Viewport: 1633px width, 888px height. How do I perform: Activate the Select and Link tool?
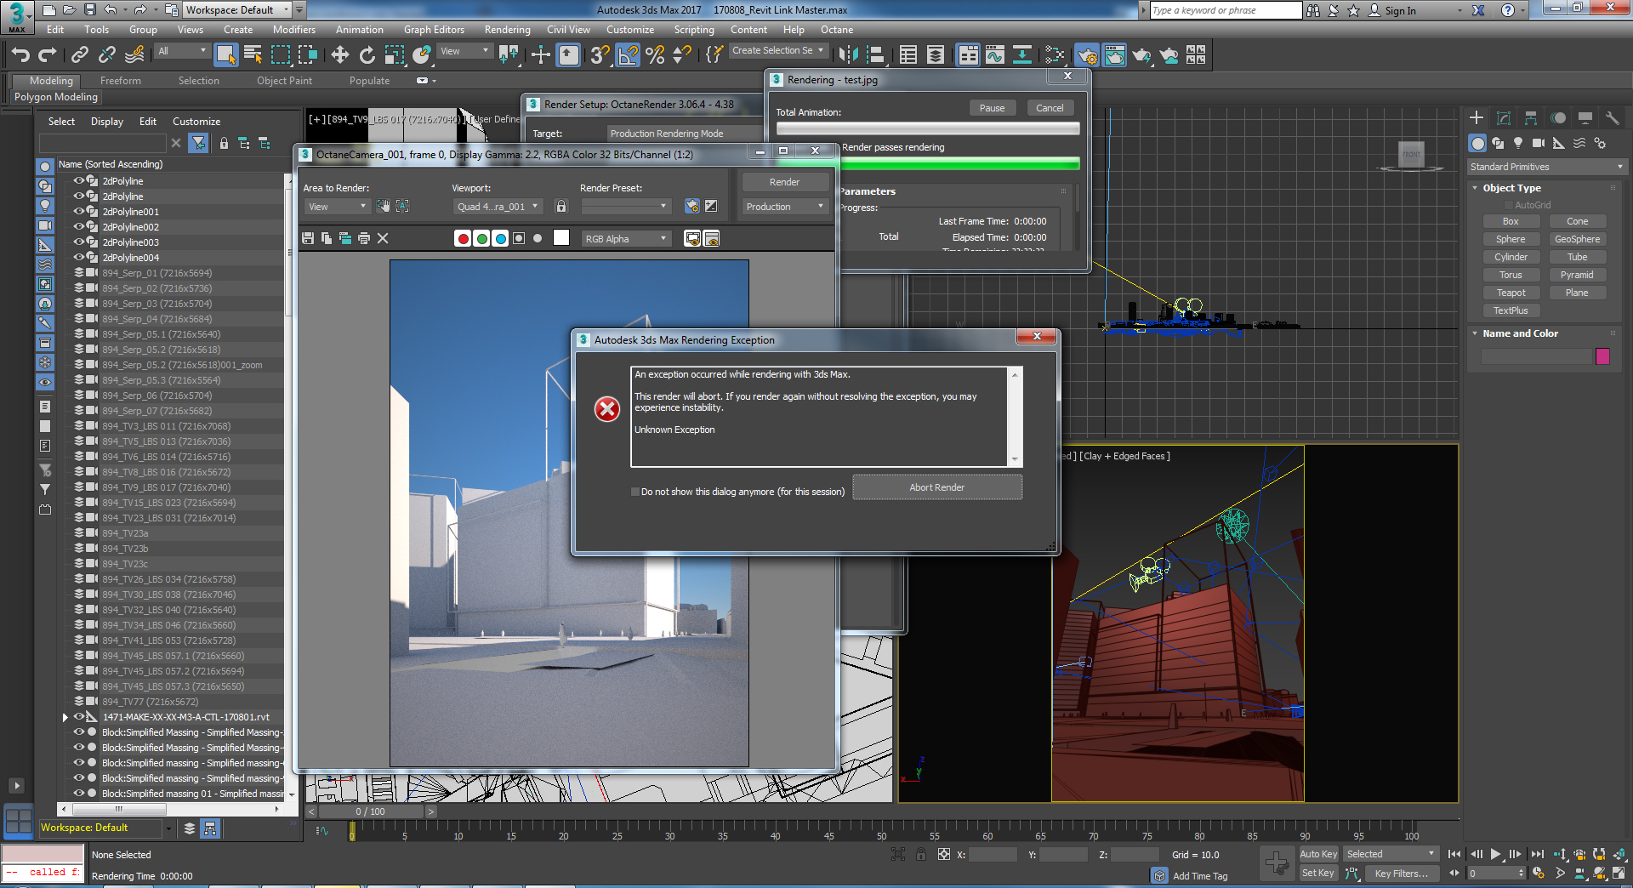[80, 55]
